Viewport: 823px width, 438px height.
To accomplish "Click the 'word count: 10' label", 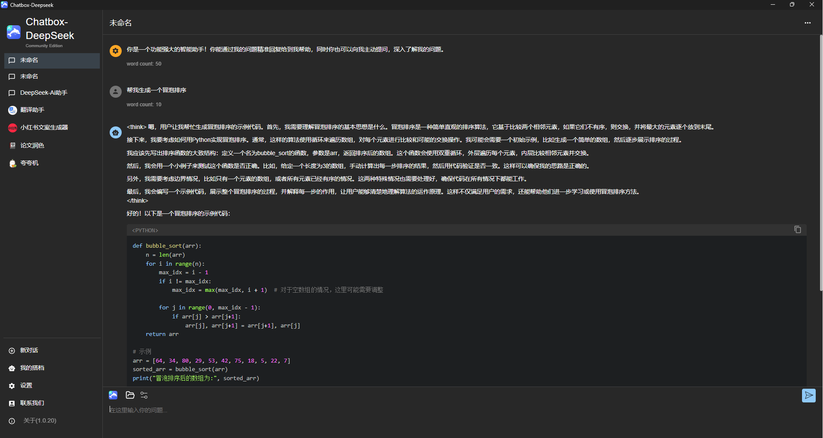I will pos(144,105).
